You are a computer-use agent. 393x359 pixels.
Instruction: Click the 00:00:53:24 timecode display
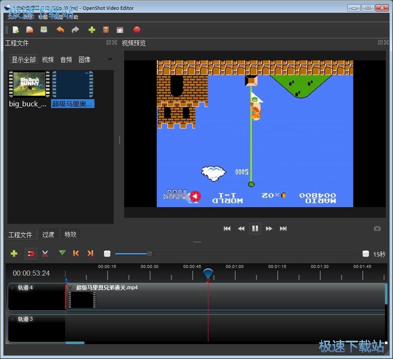31,273
